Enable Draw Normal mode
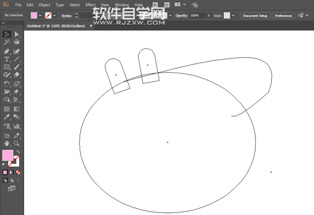Viewport: 314px width, 215px height. (5, 180)
